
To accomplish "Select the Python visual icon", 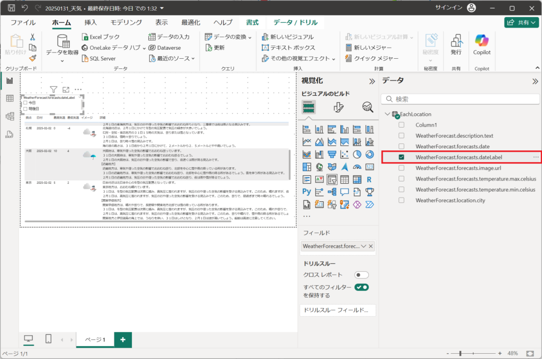I will (306, 192).
